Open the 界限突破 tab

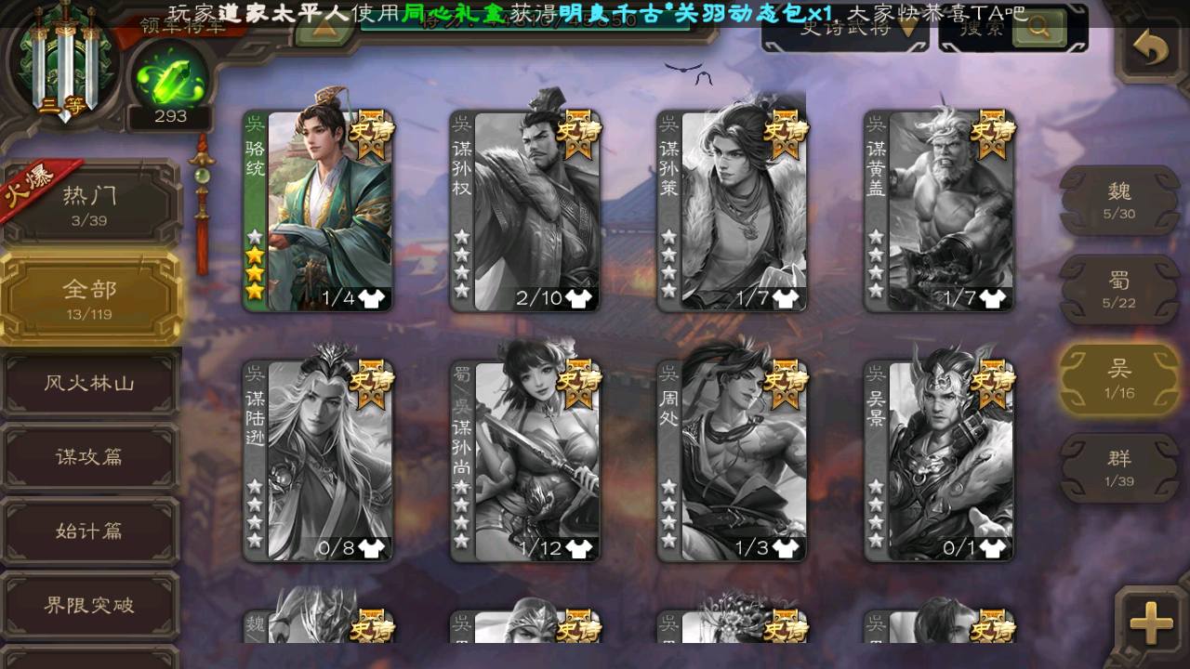[x=90, y=606]
